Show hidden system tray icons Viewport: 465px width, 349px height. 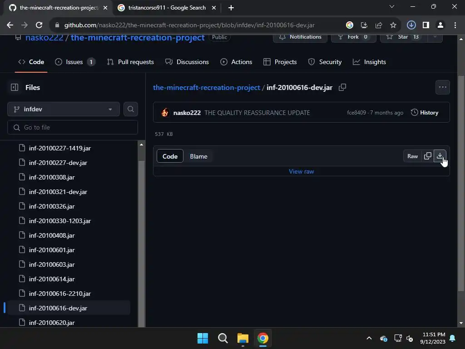(369, 338)
